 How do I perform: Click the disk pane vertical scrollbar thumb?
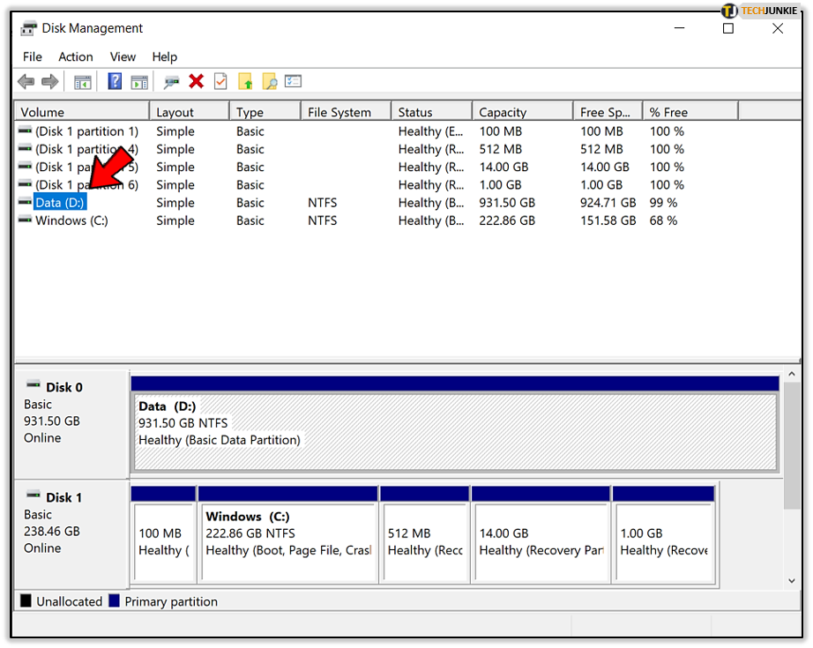click(791, 446)
